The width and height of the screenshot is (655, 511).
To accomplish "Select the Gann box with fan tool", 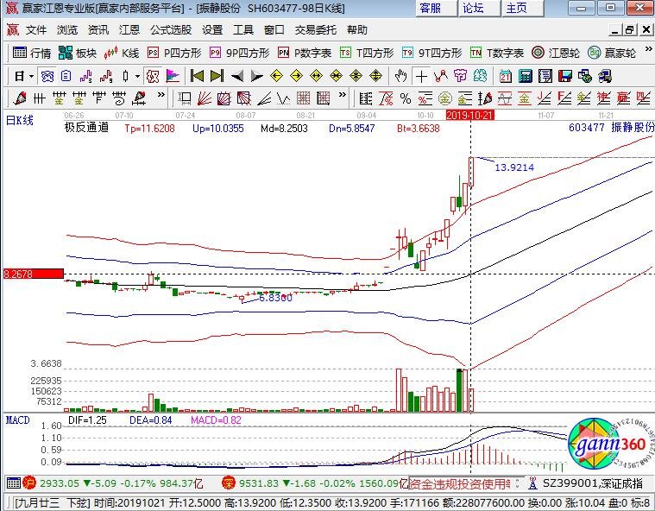I will point(224,98).
